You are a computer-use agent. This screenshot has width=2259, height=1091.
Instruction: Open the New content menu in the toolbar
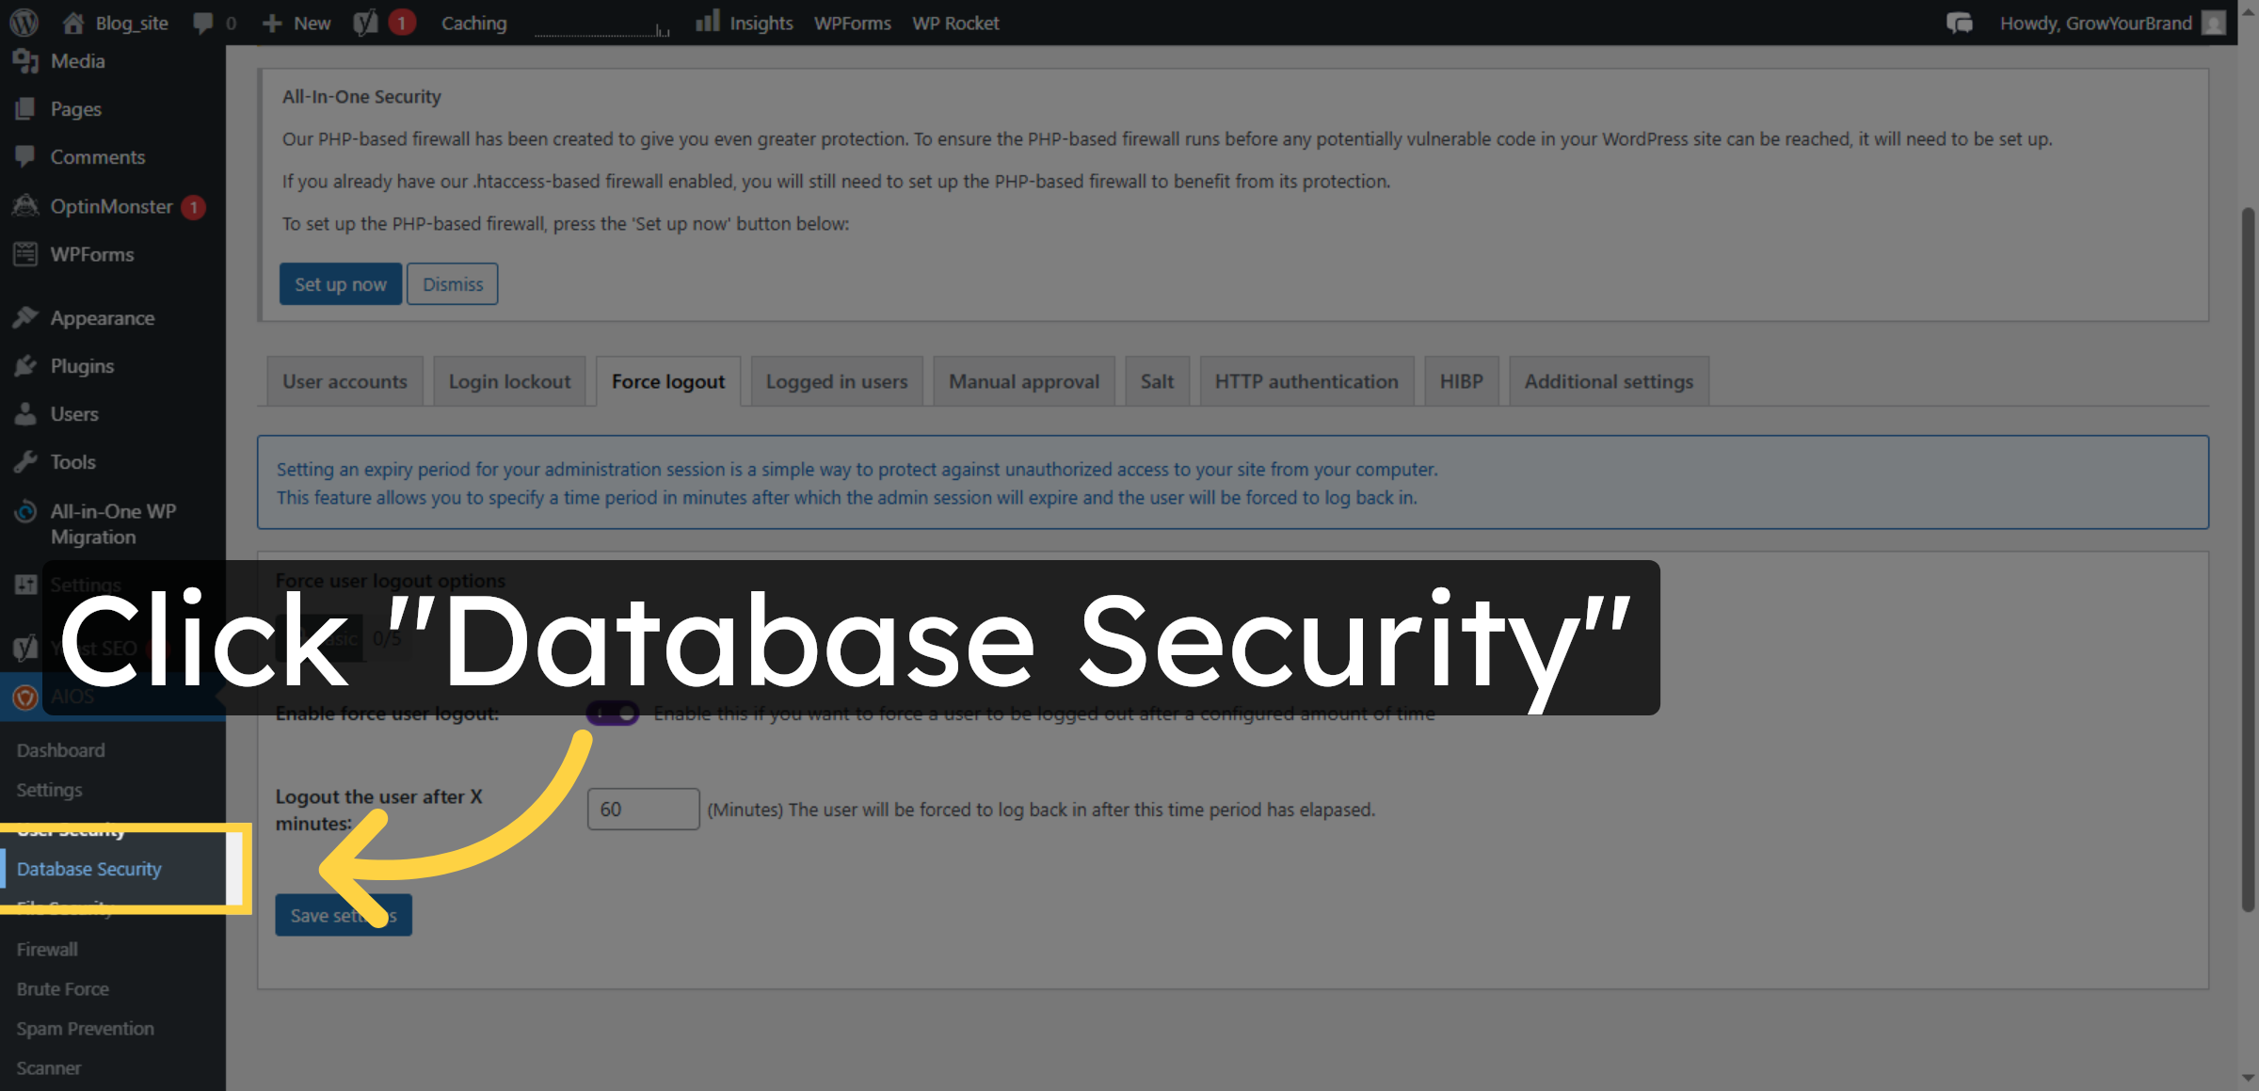[x=295, y=22]
